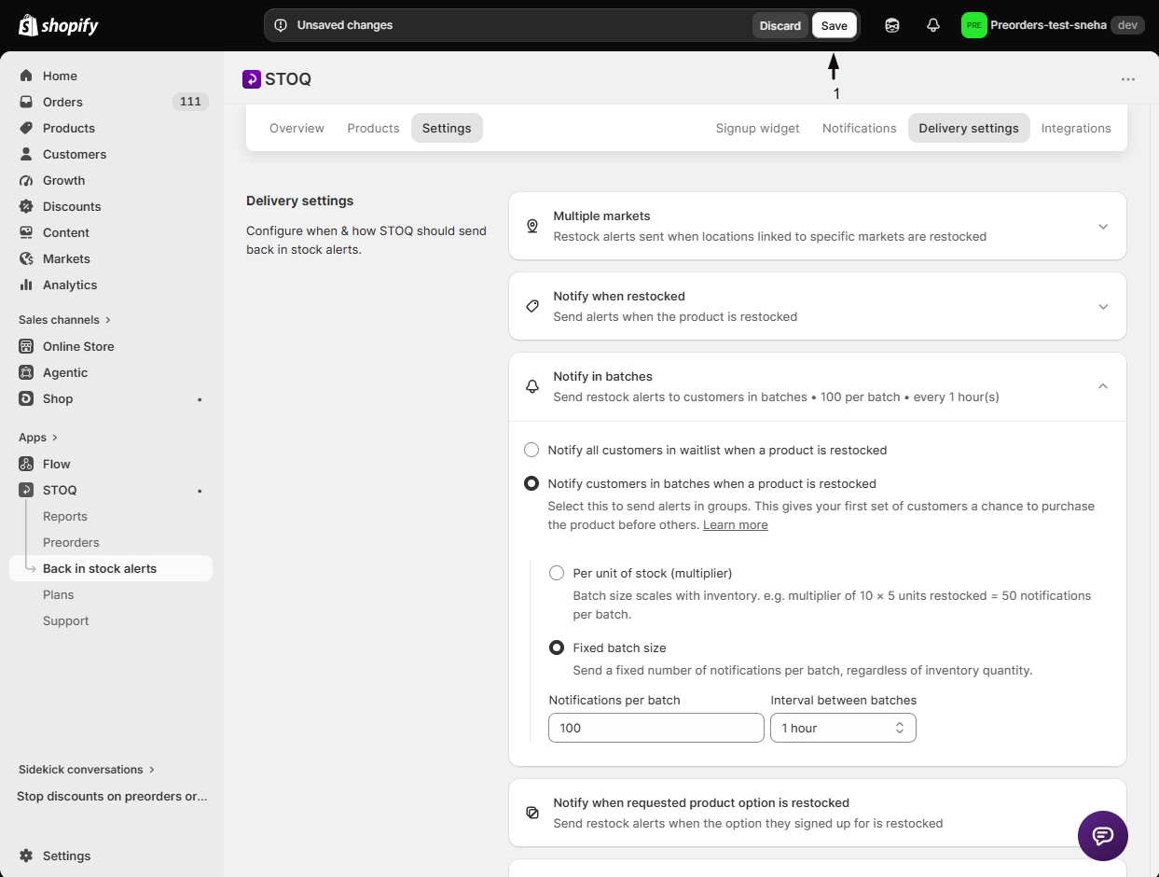Viewport: 1159px width, 877px height.
Task: Click the Content icon in sidebar
Action: [26, 232]
